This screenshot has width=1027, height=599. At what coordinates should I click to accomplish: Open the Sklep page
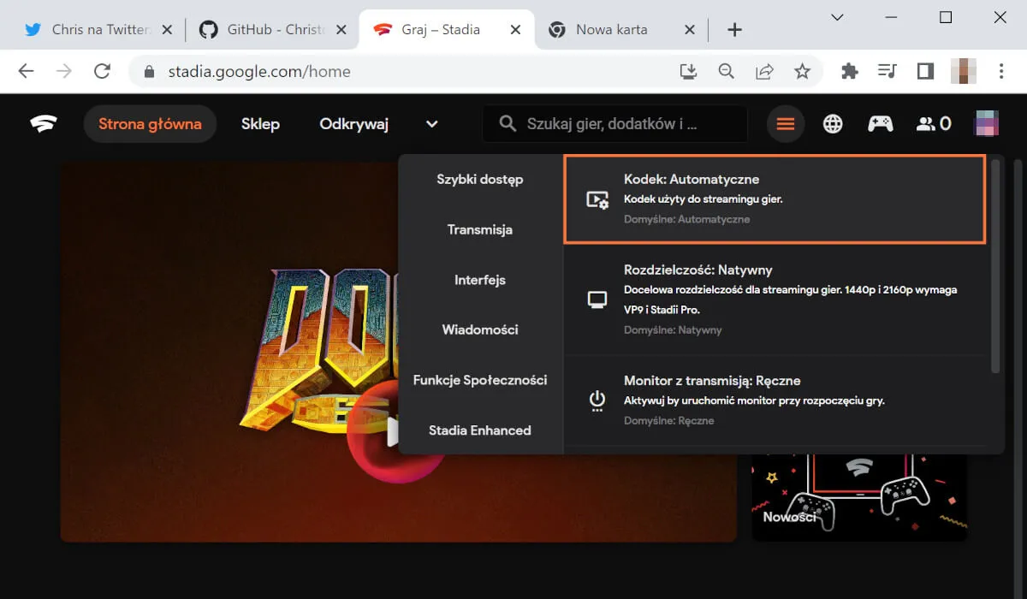(x=259, y=123)
